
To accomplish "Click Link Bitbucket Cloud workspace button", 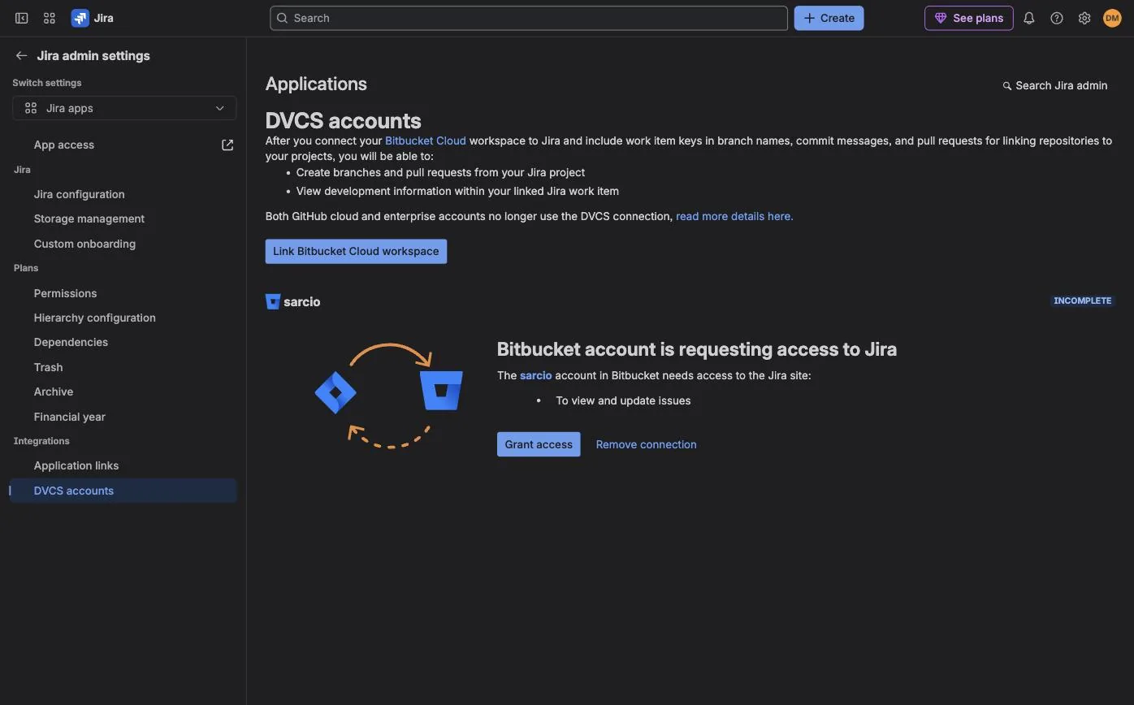I will (x=356, y=252).
